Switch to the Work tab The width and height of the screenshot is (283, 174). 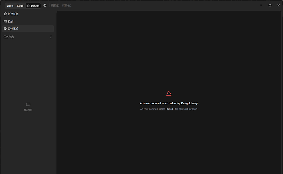tap(10, 6)
